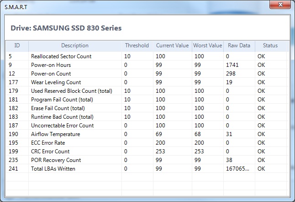Click raw data value 31
295x202 pixels.
[x=229, y=134]
